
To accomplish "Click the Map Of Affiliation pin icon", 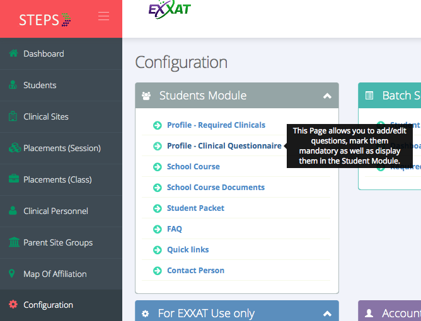I will [x=13, y=274].
